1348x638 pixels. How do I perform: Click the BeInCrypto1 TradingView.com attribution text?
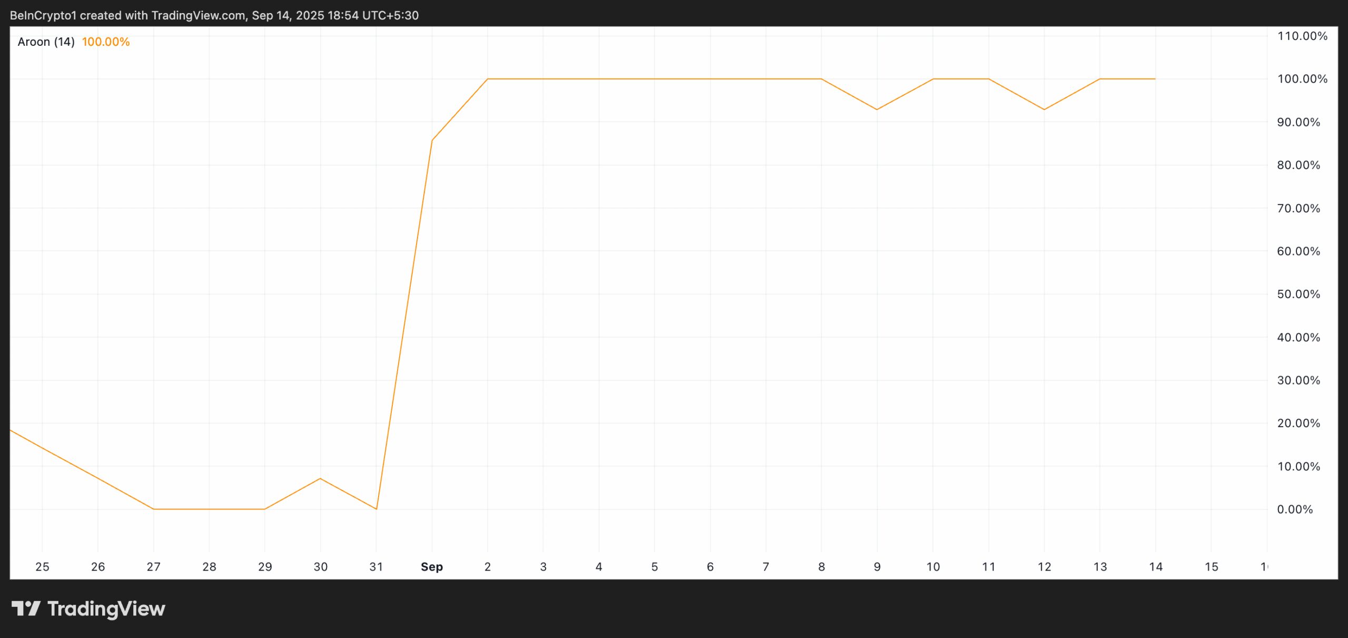tap(214, 15)
